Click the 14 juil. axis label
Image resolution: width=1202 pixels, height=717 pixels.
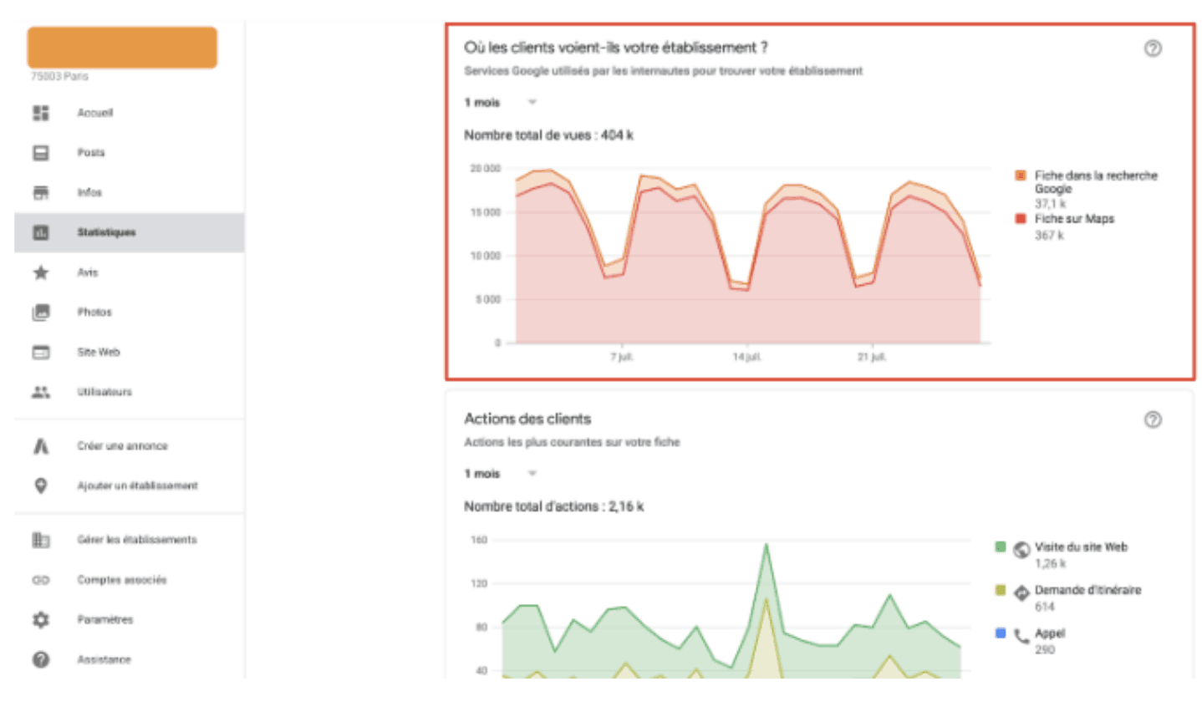point(746,358)
